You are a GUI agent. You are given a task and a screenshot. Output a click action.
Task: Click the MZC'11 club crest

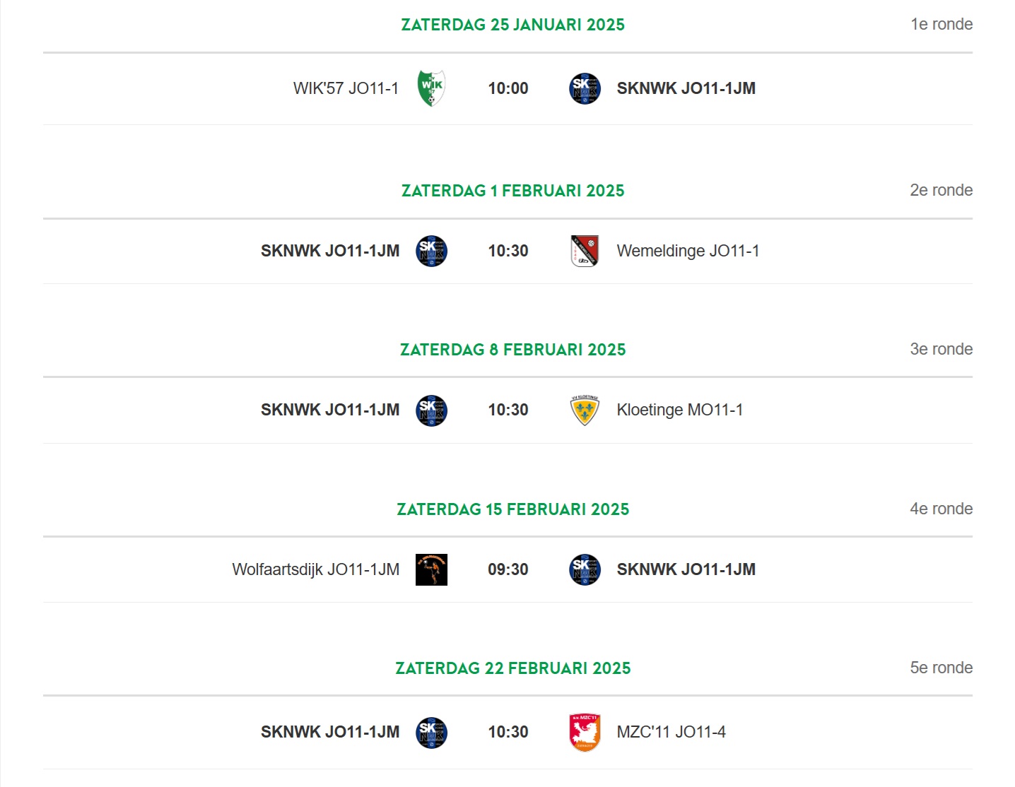point(585,733)
